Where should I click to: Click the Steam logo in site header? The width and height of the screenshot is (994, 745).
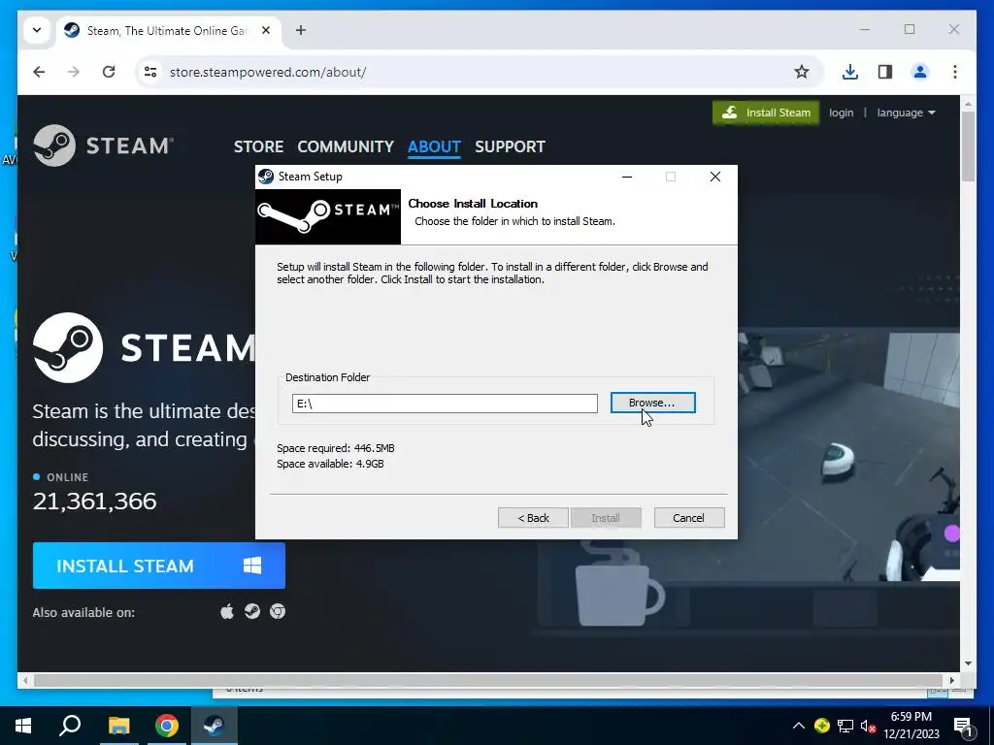(x=103, y=146)
